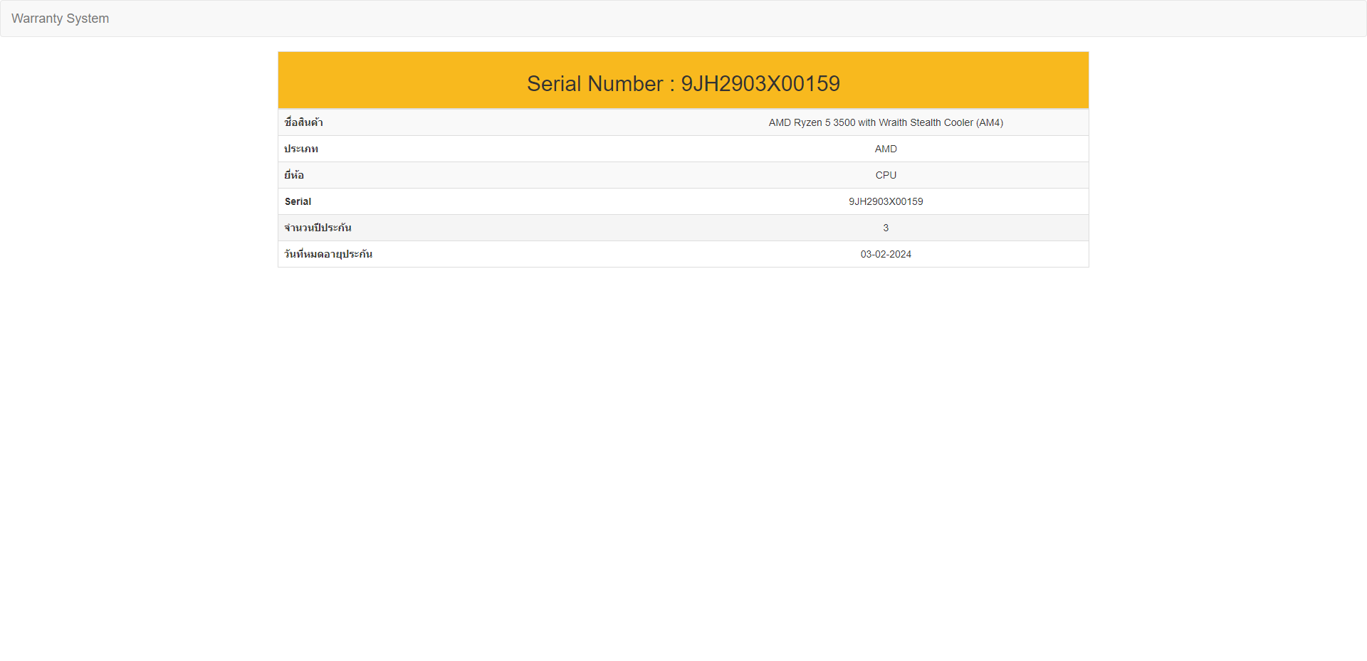The width and height of the screenshot is (1367, 661).
Task: Click the 'Ryzen' word in product name
Action: [808, 122]
